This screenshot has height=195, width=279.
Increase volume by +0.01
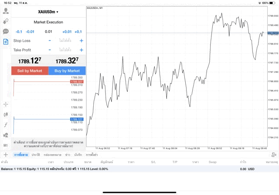coord(66,31)
